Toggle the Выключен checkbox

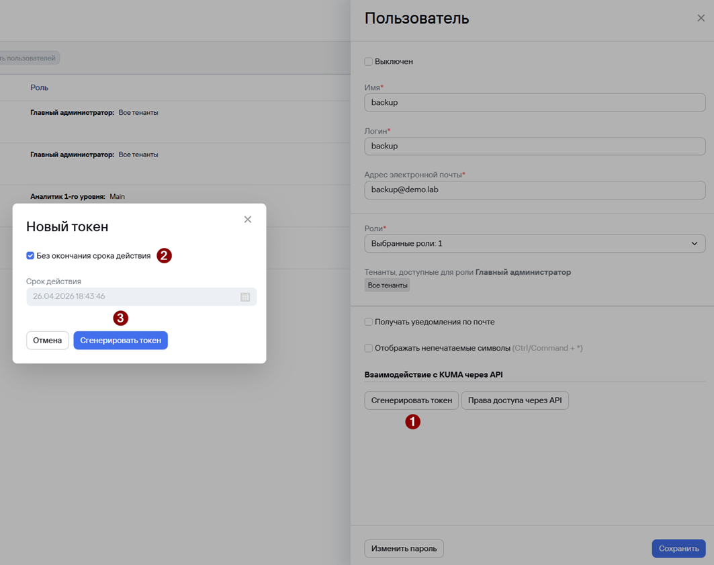coord(368,61)
